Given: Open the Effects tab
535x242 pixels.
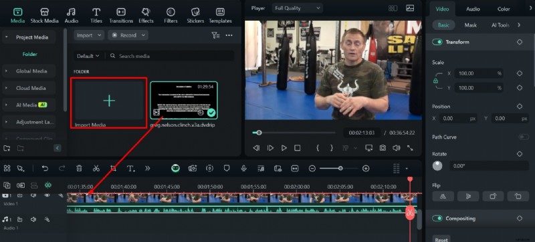Looking at the screenshot, I should [146, 15].
